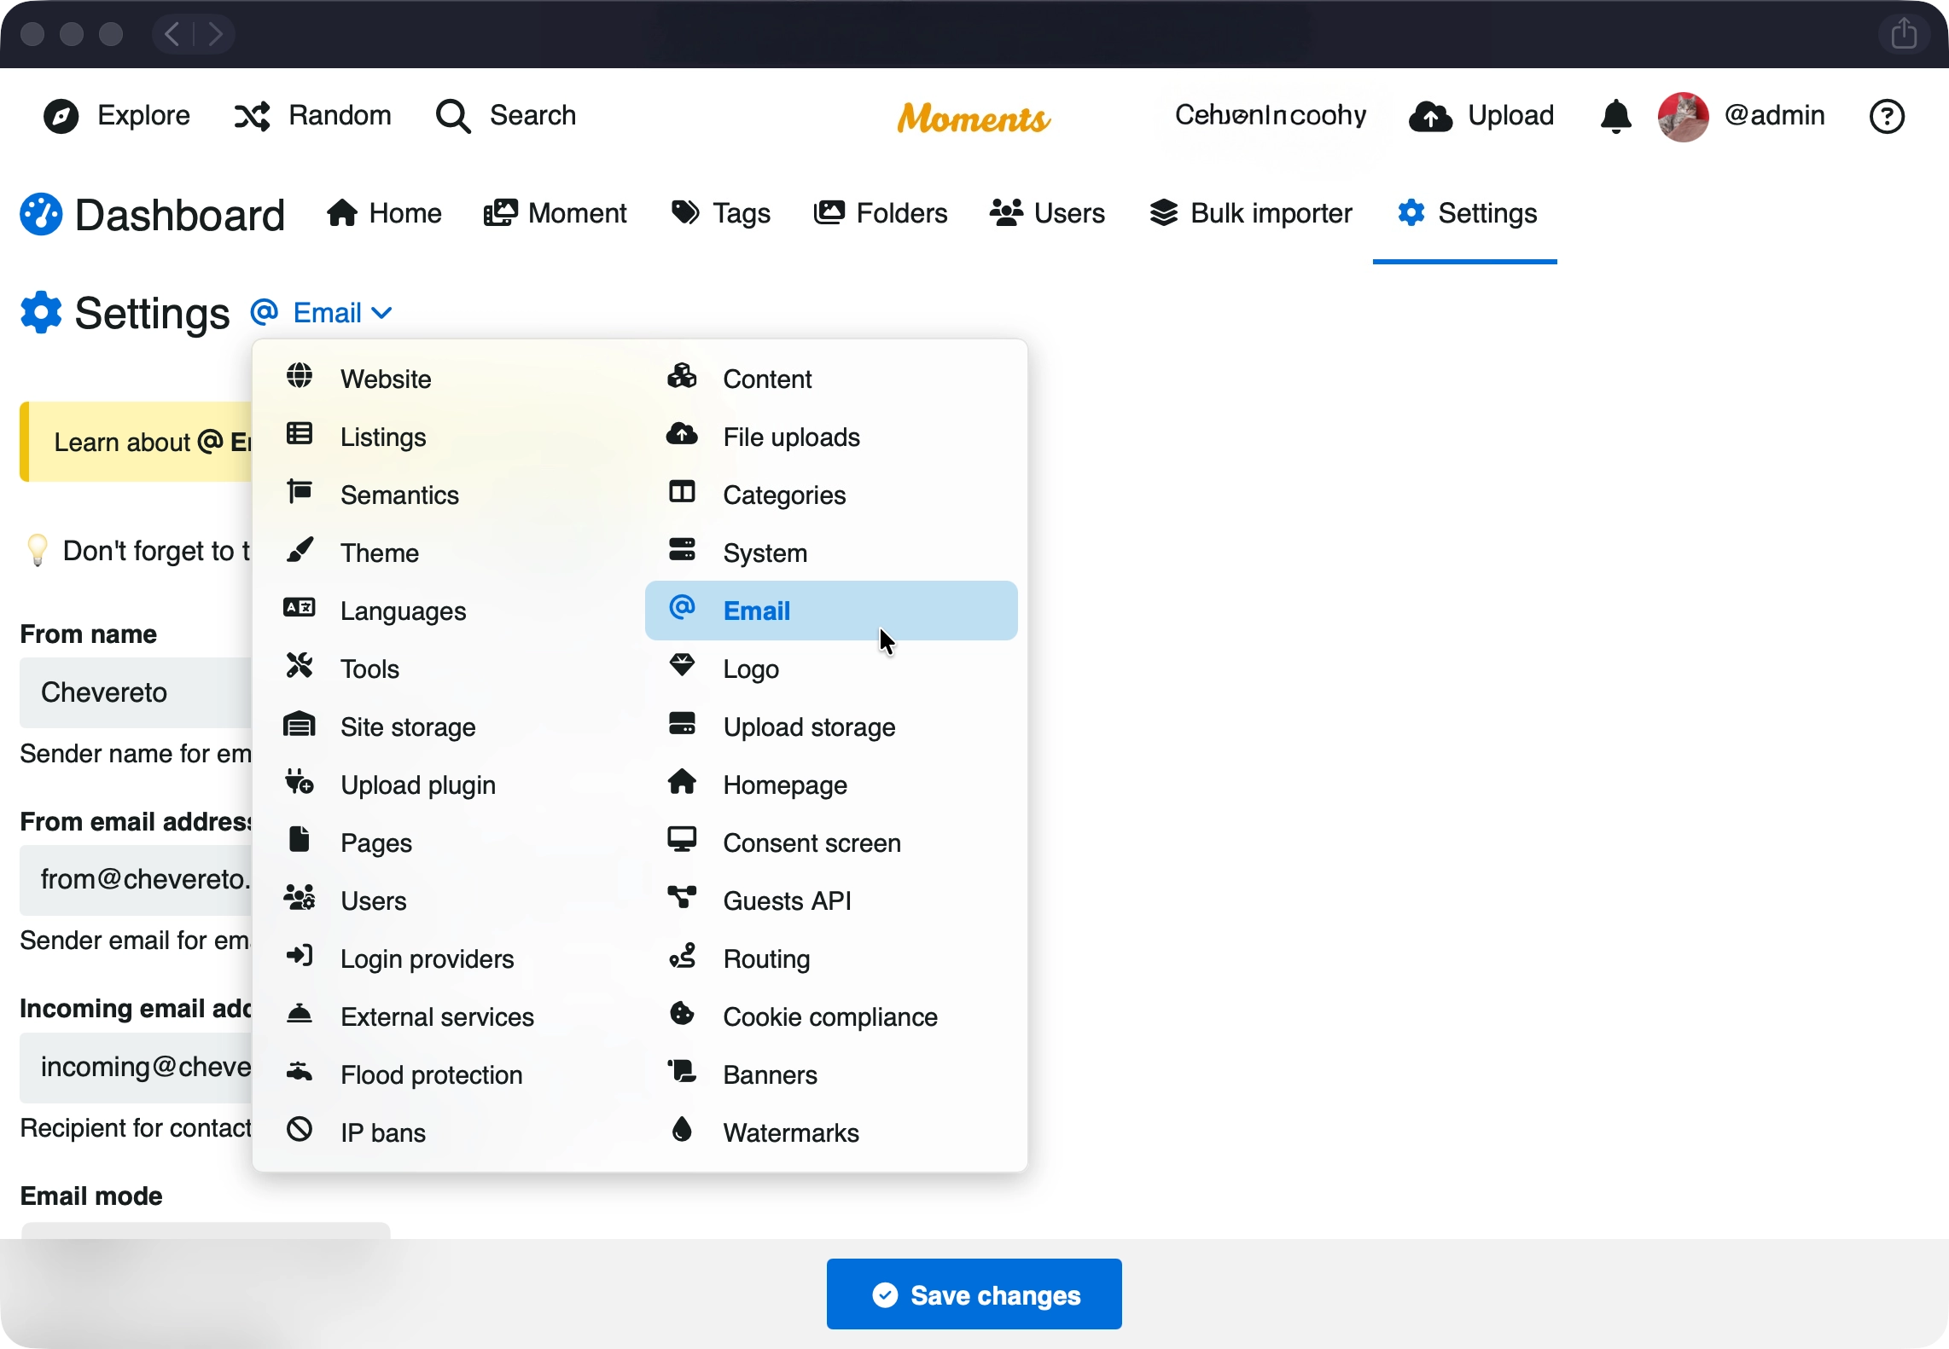Open External services settings text
1949x1349 pixels.
click(437, 1017)
